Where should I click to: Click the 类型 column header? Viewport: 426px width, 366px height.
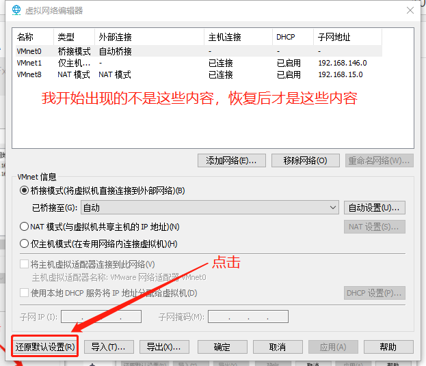click(x=74, y=37)
